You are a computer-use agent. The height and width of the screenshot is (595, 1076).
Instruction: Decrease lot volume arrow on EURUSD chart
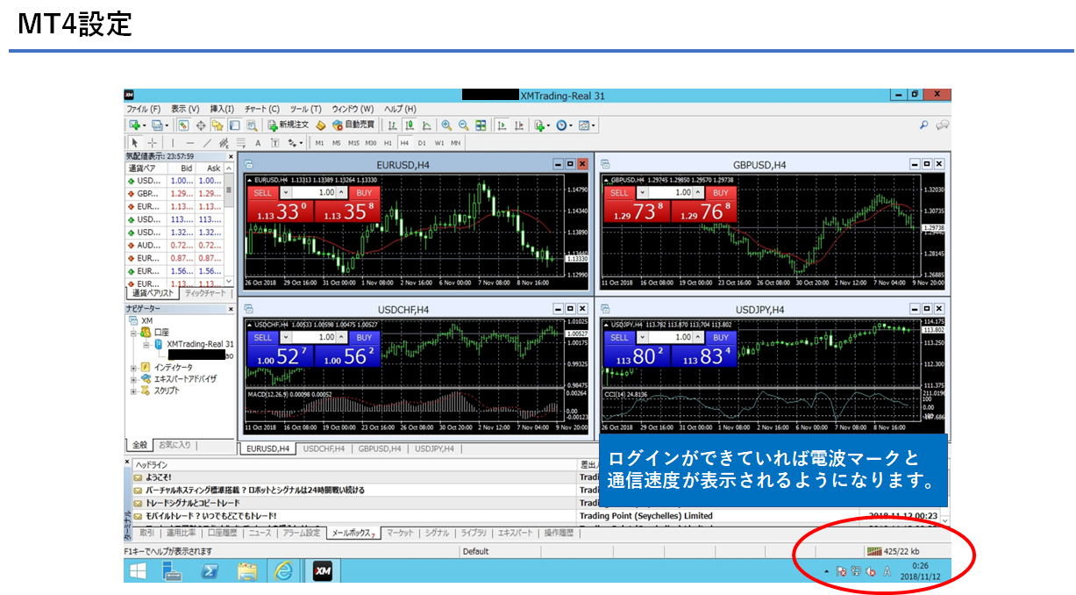[285, 192]
